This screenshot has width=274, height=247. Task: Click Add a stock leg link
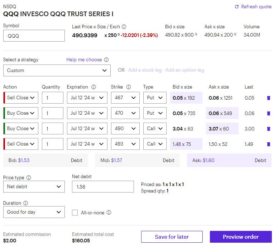click(x=145, y=70)
